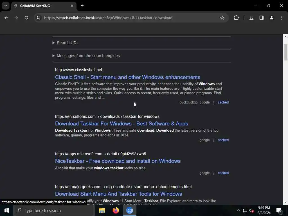Bookmark this page with the star
Viewport: 288px width, 216px height.
pos(222,18)
